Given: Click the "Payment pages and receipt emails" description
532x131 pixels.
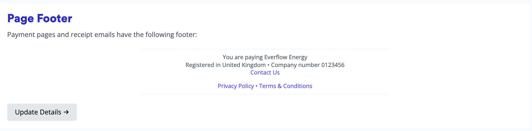Looking at the screenshot, I should [102, 35].
